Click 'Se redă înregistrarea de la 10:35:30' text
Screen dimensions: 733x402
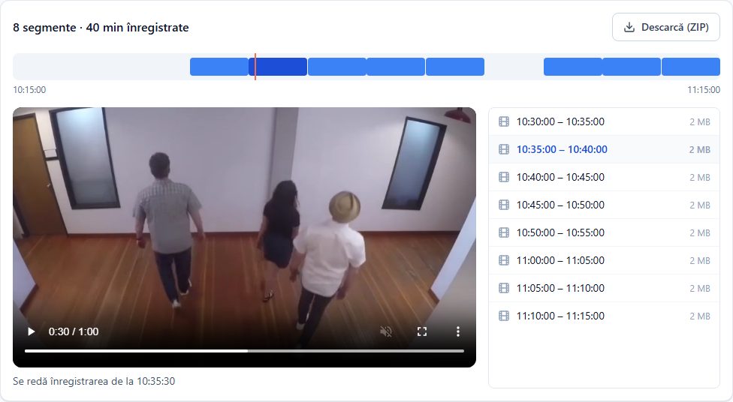pyautogui.click(x=94, y=381)
